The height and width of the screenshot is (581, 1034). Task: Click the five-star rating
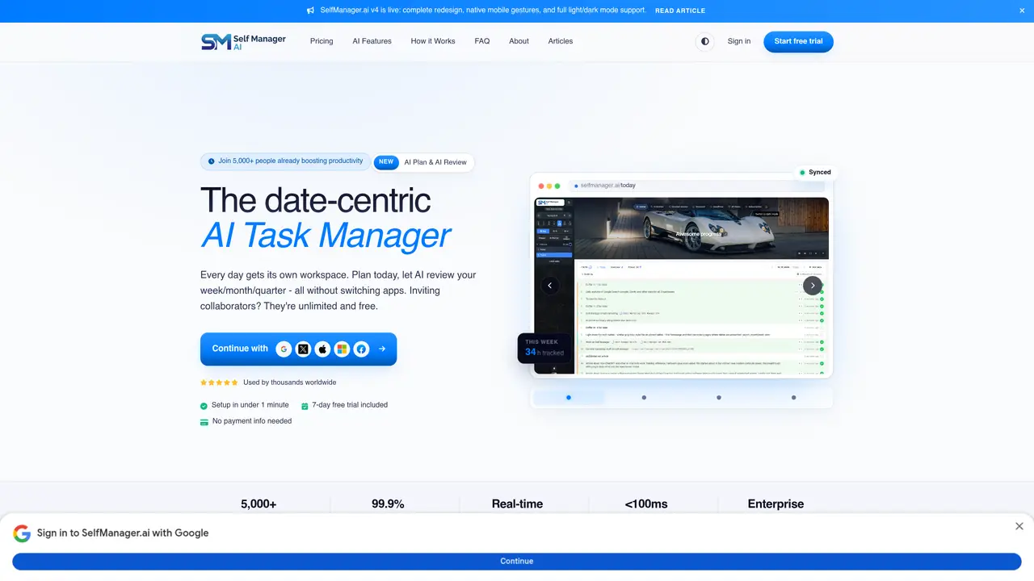click(x=219, y=382)
